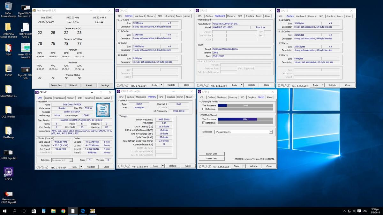Click Multi Thread This Processor score bar
Screen dimensions: 383x215
[245, 119]
